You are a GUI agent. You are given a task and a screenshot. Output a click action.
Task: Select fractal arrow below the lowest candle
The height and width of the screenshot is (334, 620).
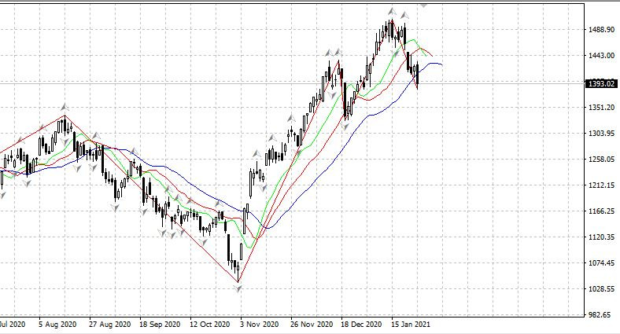point(238,289)
